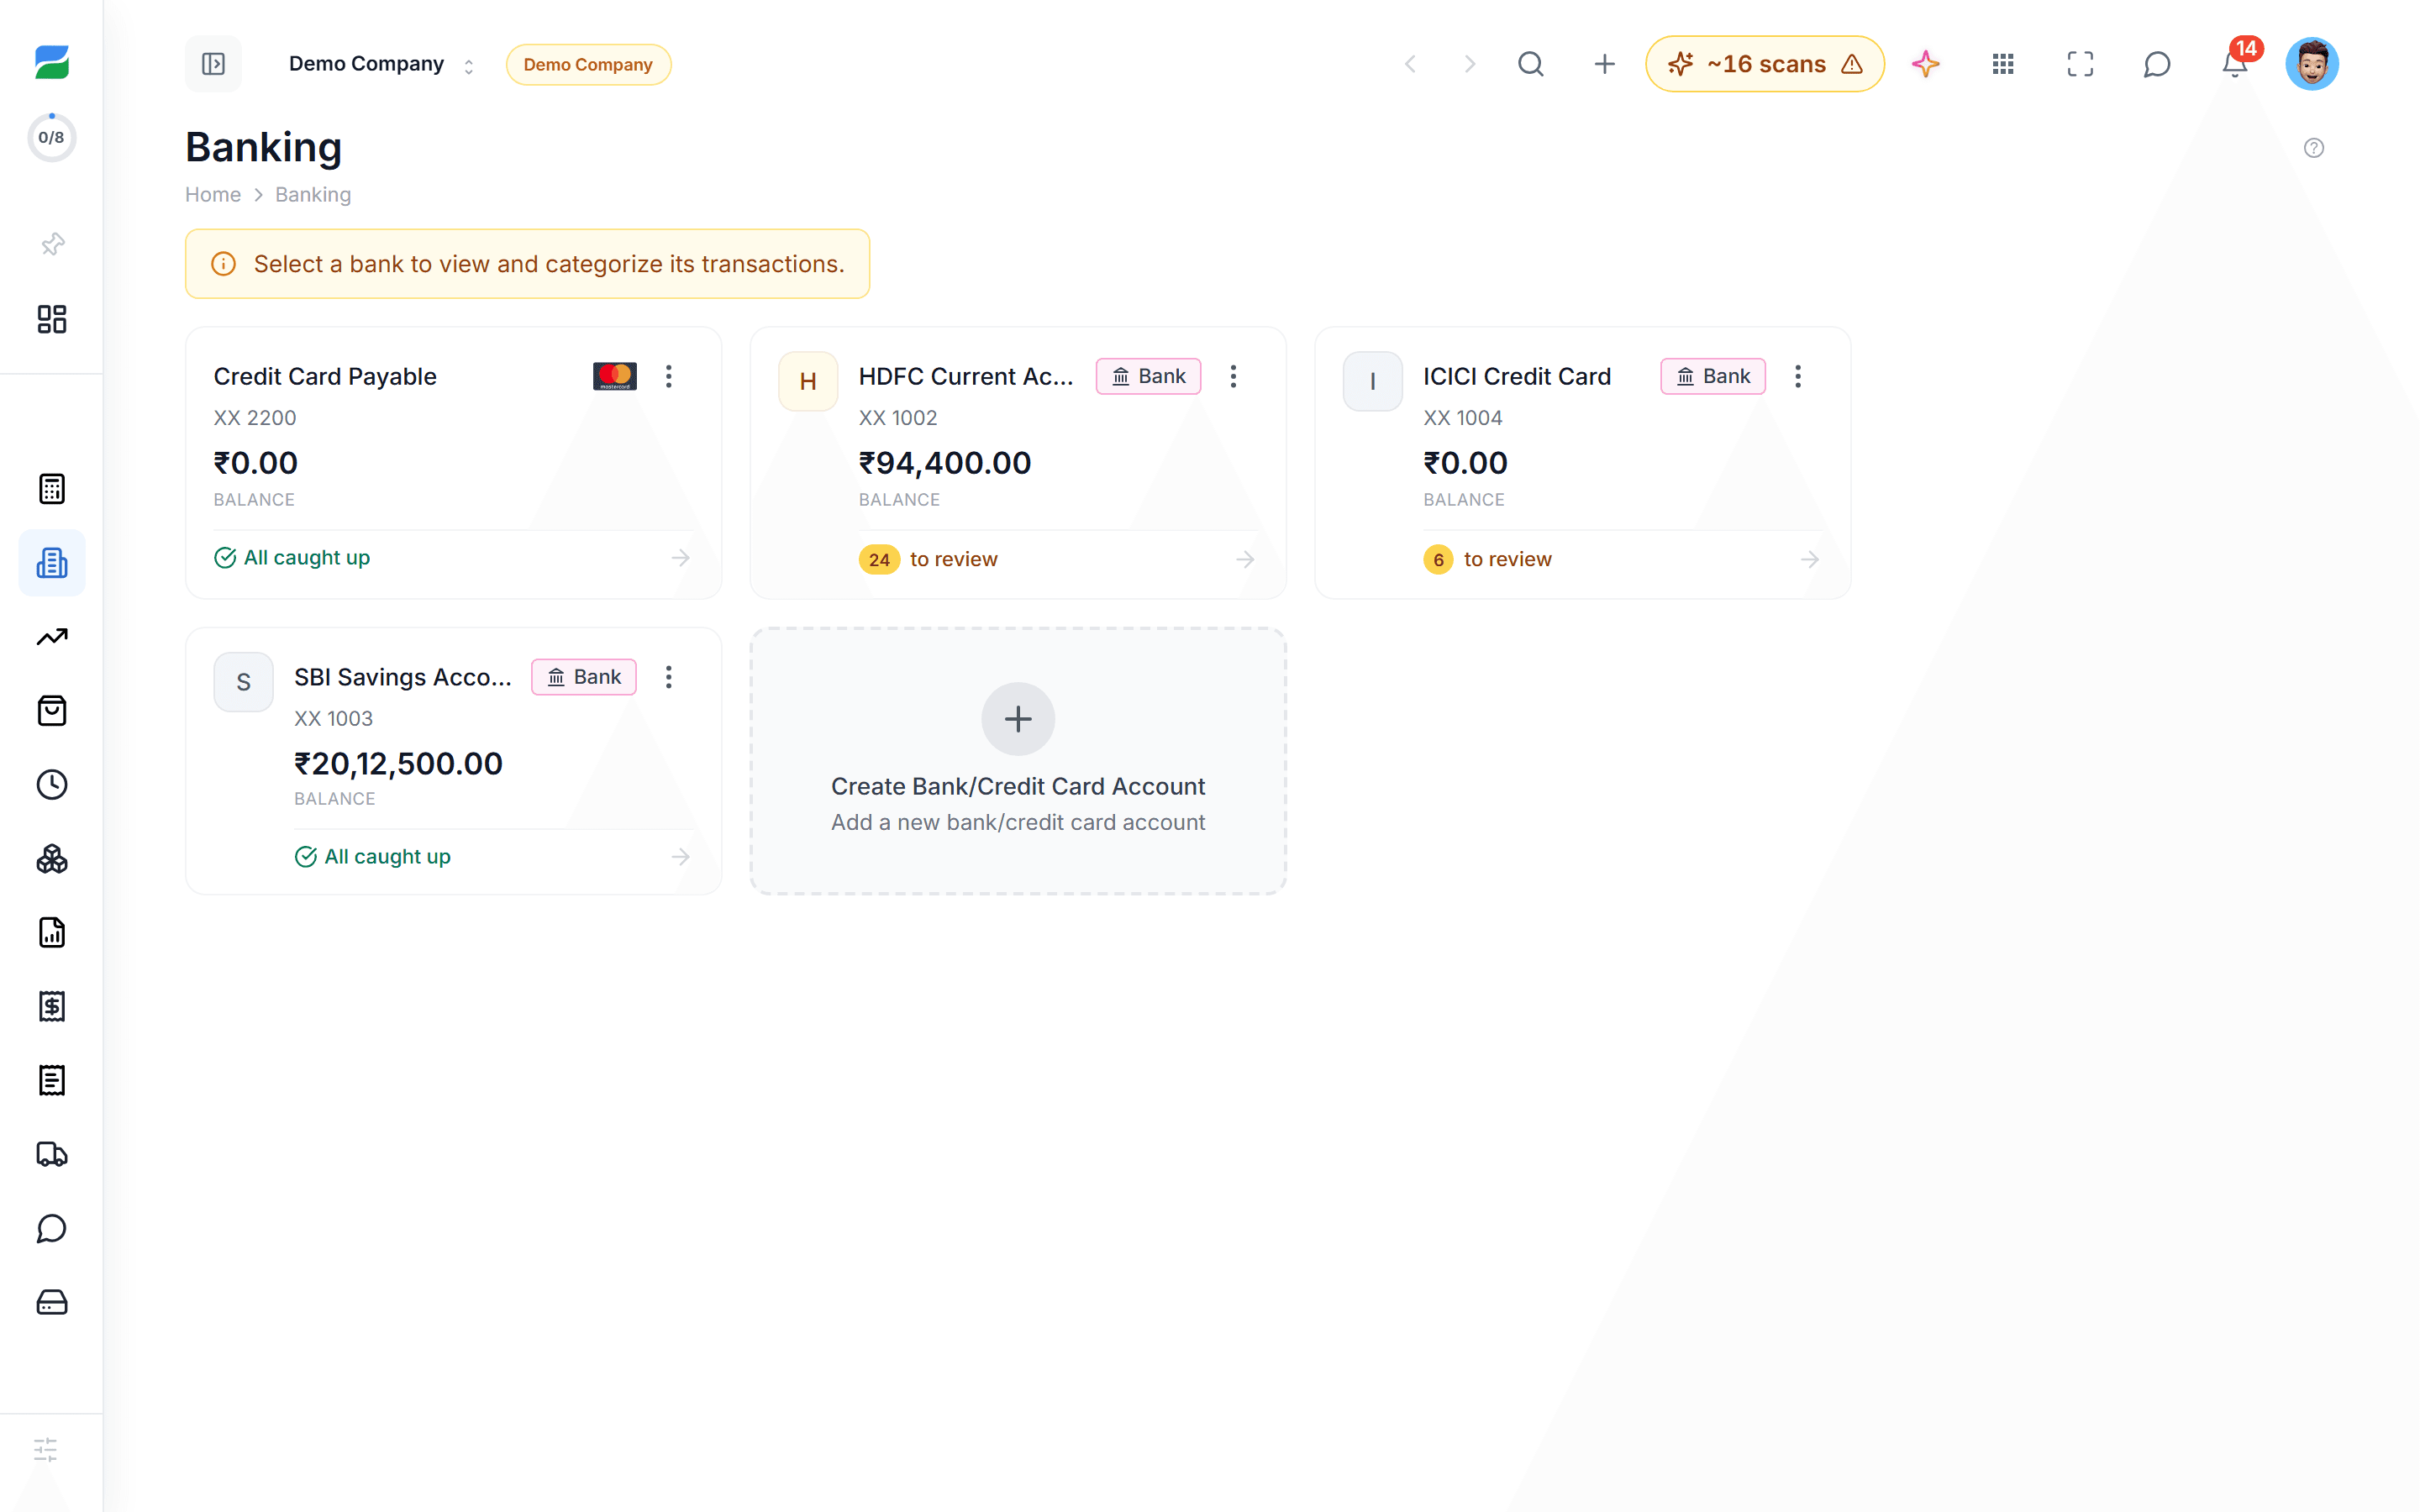The image size is (2420, 1512).
Task: Click 24 to review on HDFC card
Action: coord(928,559)
